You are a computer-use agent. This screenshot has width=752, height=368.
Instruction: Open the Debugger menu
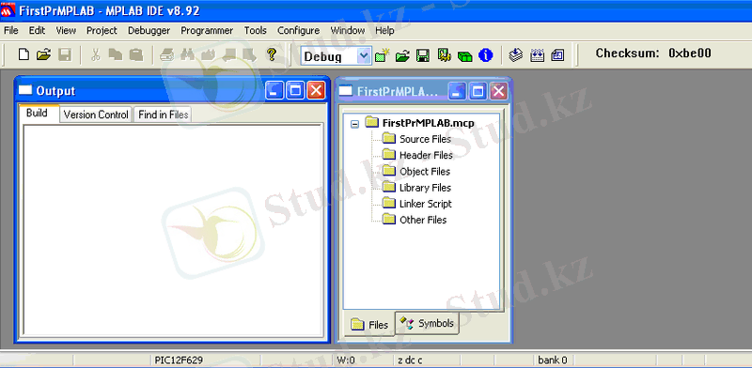pos(149,31)
